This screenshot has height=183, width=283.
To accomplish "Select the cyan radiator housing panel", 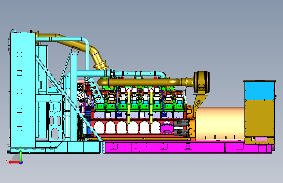I will click(23, 90).
